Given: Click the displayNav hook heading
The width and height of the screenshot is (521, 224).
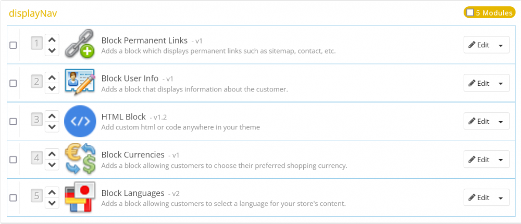Looking at the screenshot, I should point(33,13).
